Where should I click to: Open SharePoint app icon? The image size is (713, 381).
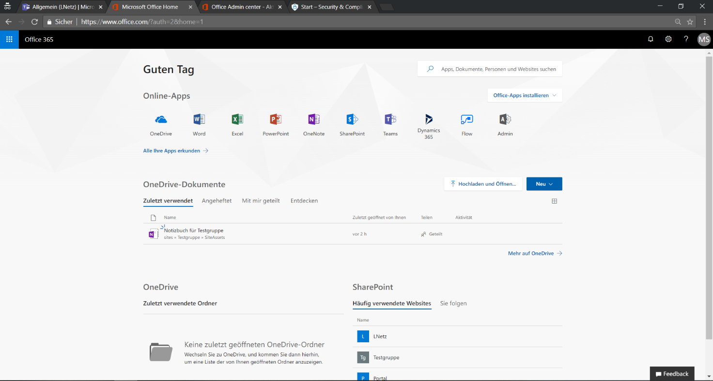(352, 119)
